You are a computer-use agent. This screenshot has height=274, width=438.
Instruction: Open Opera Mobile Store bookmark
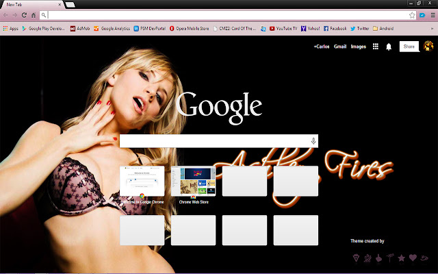point(189,28)
